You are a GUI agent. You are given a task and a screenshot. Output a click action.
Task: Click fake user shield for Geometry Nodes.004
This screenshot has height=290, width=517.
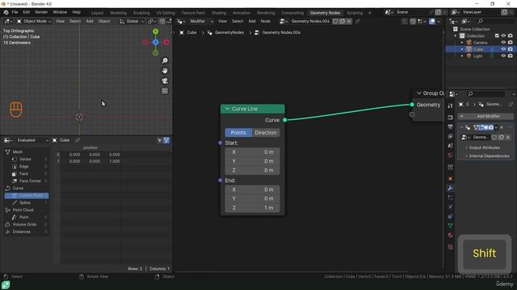click(335, 22)
